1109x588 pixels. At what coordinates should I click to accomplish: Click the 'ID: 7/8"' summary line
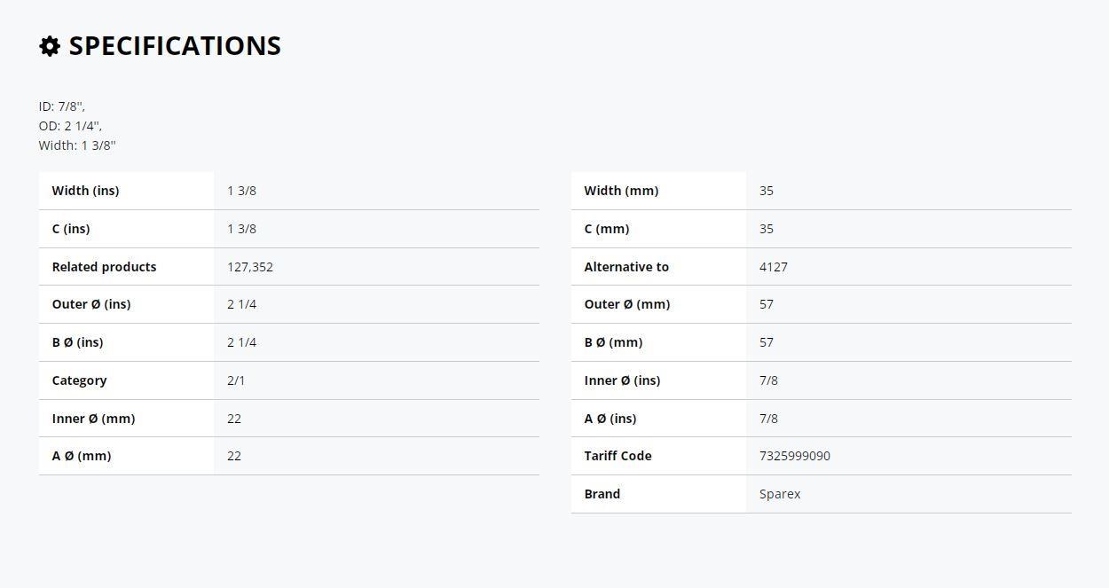pos(62,106)
